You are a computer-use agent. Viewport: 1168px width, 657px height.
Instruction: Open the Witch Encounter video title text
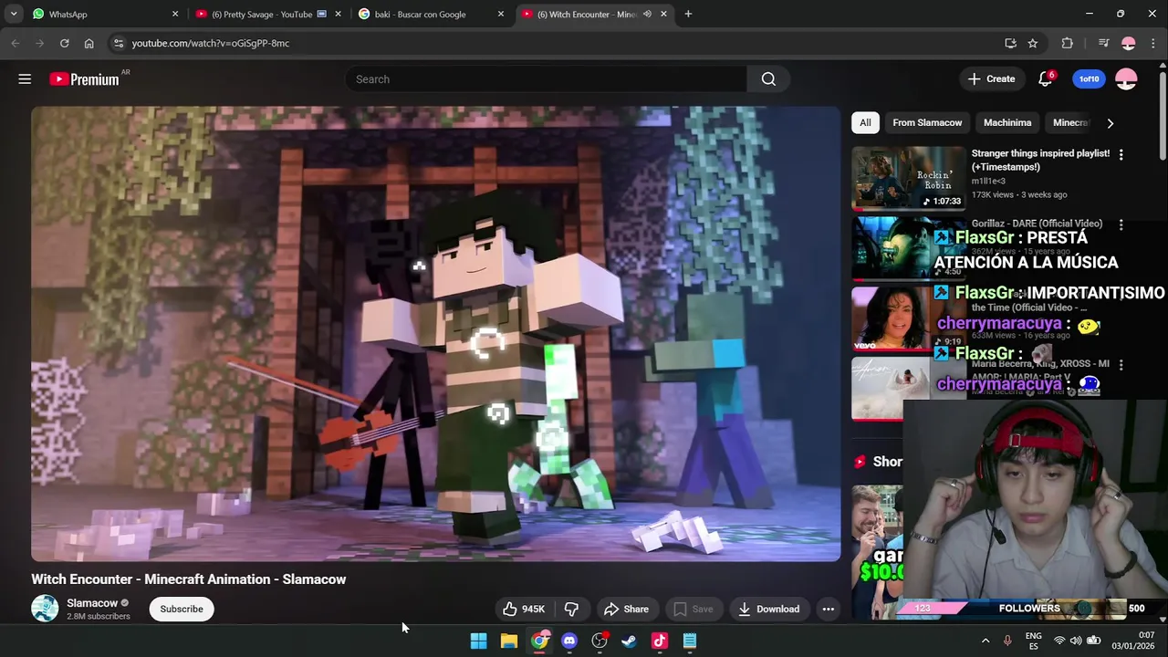[x=189, y=579]
